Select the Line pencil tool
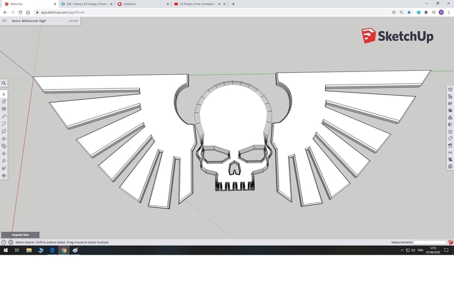The image size is (454, 288). tap(4, 117)
